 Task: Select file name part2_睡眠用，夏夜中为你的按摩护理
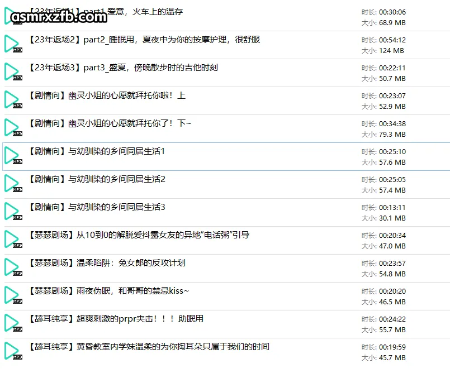click(144, 40)
